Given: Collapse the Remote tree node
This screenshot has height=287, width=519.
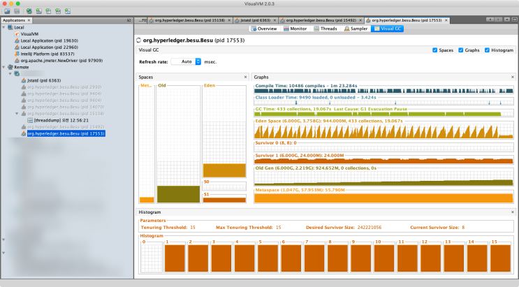Looking at the screenshot, I should pos(3,67).
